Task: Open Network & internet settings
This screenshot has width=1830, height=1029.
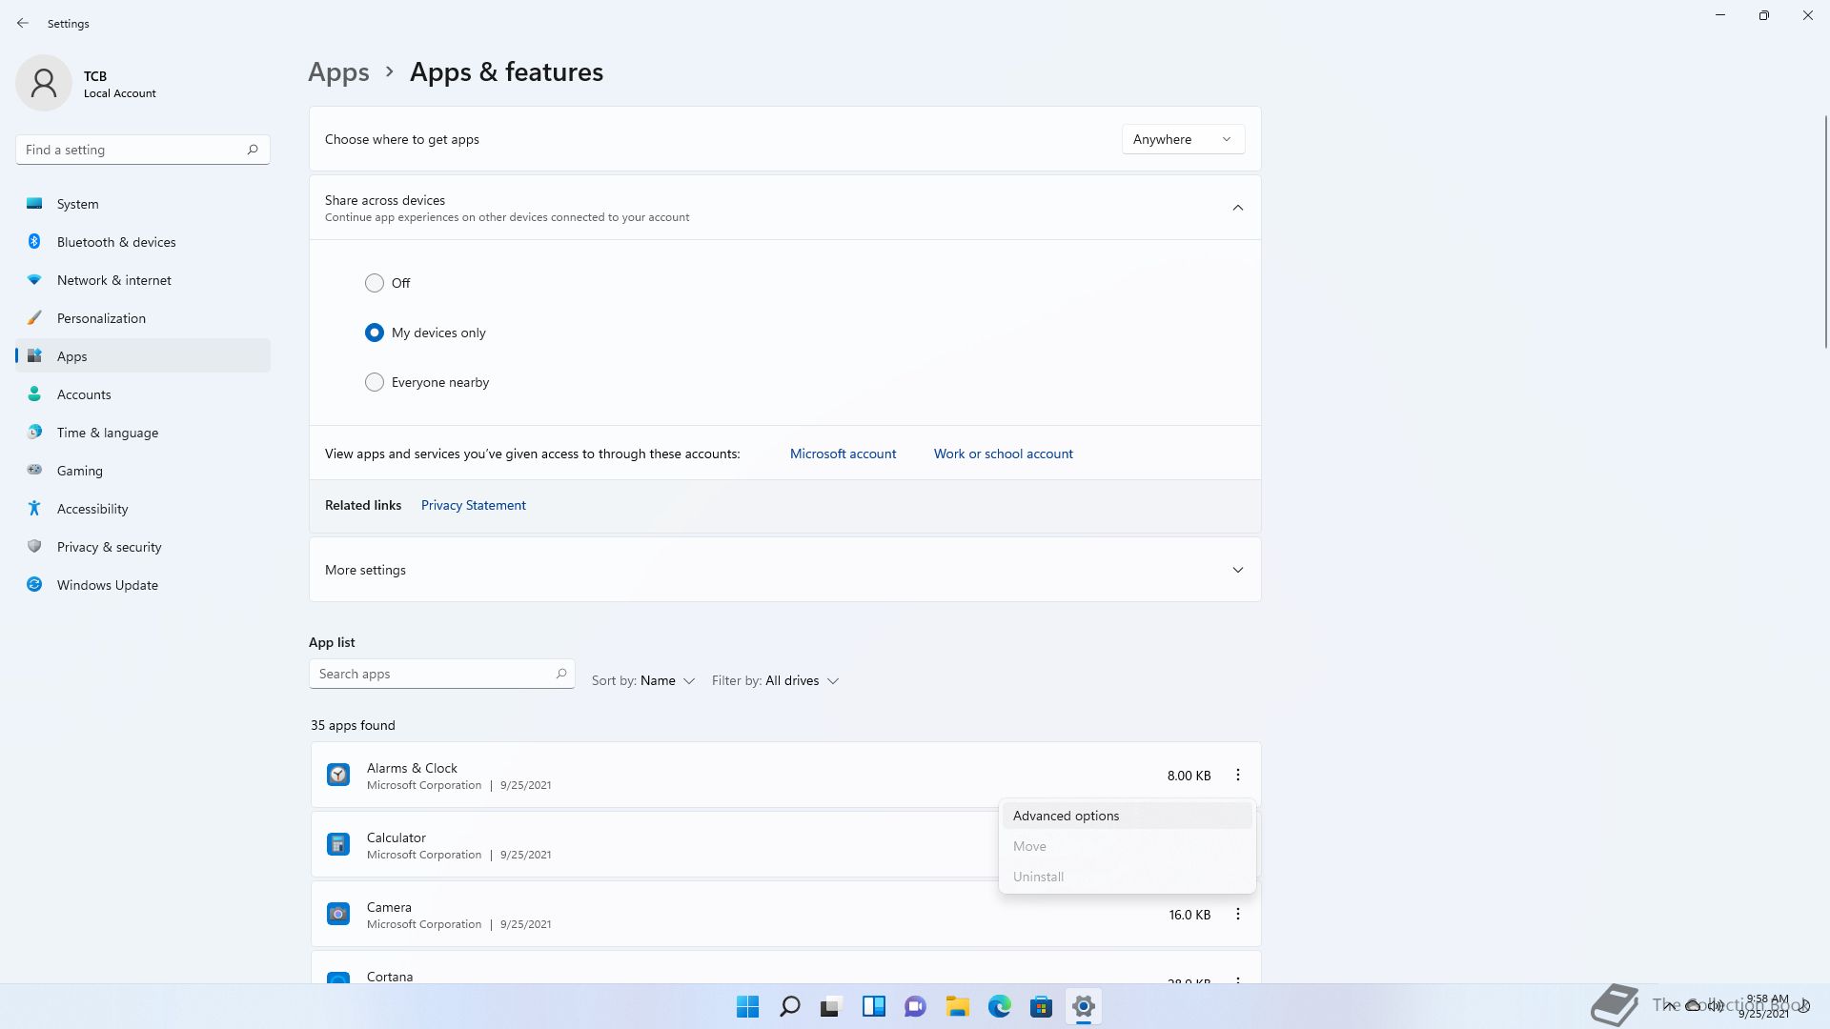Action: click(x=143, y=280)
